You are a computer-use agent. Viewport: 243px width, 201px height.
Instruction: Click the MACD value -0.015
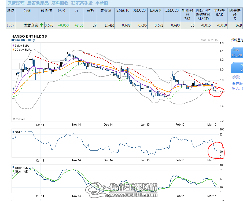206,25
